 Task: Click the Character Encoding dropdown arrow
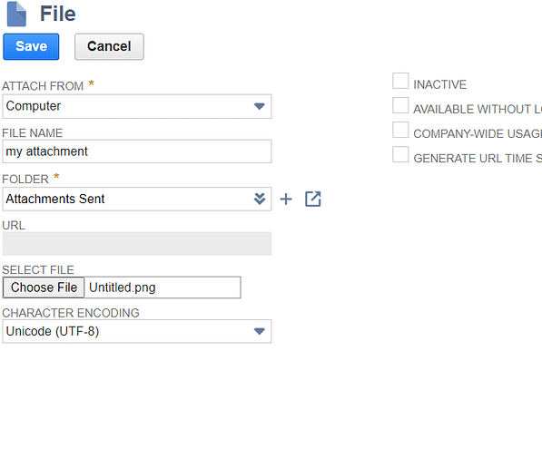click(x=260, y=331)
